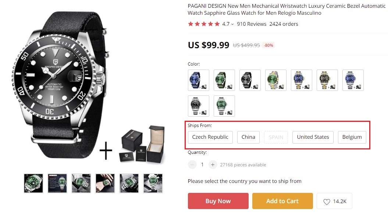Click the heart wishlist icon
This screenshot has width=388, height=219.
(x=327, y=202)
